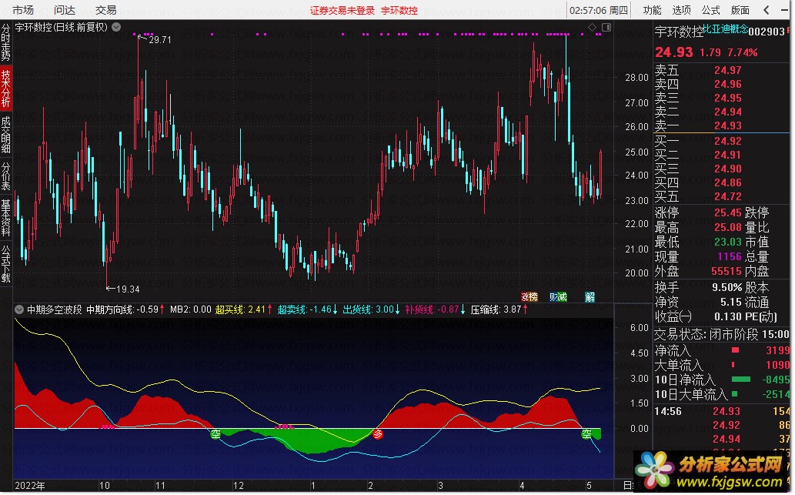Open the 版面 menu

tap(740, 10)
